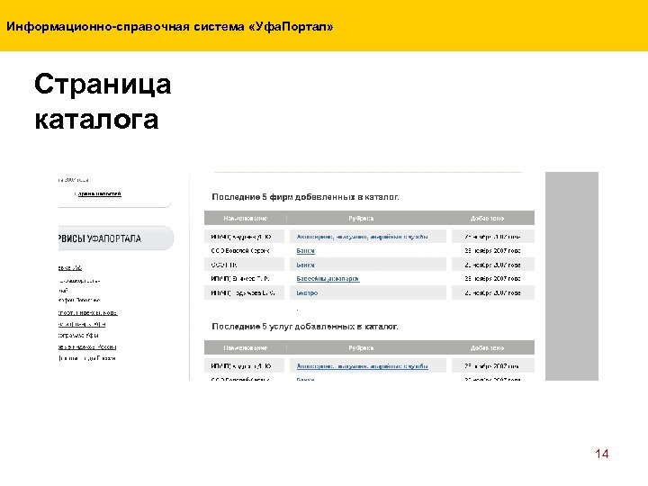This screenshot has height=486, width=648.
Task: Open the Бистро rubric link
Action: (x=307, y=293)
